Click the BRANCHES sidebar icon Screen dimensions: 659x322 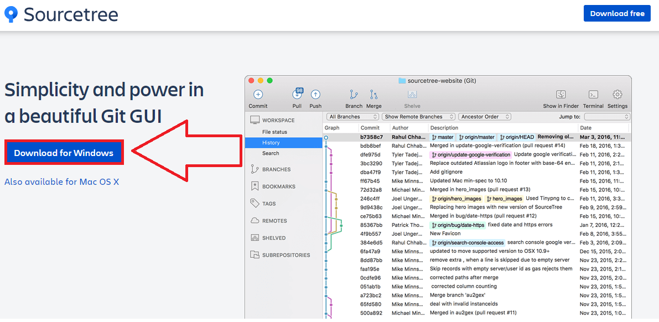click(255, 169)
